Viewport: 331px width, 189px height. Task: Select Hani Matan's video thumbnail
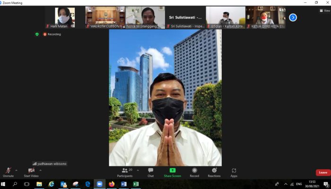65,17
